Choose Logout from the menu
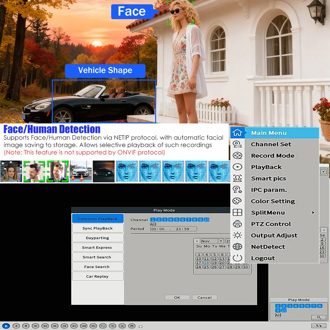 tap(263, 258)
